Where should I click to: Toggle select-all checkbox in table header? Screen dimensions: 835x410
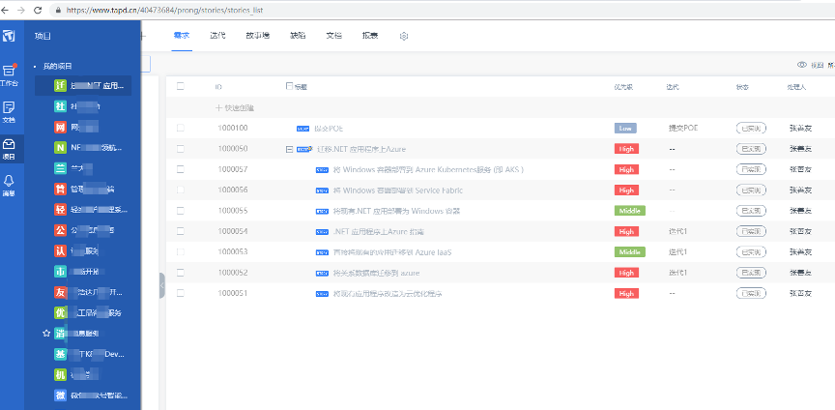[180, 86]
